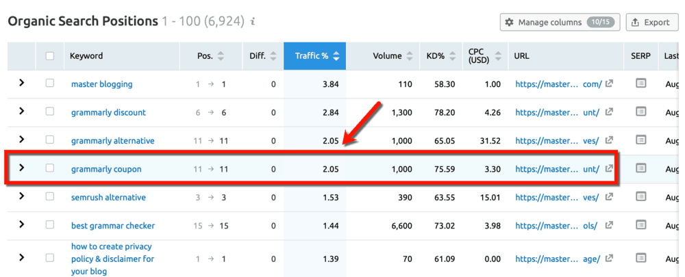Sort by the Volume column arrows
The height and width of the screenshot is (277, 685).
410,56
